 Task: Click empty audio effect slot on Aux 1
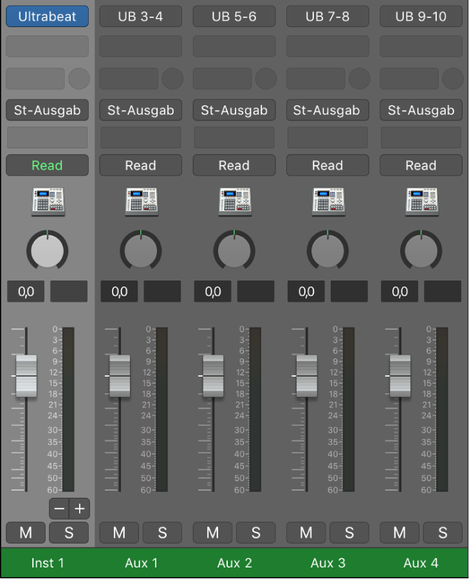tap(141, 46)
